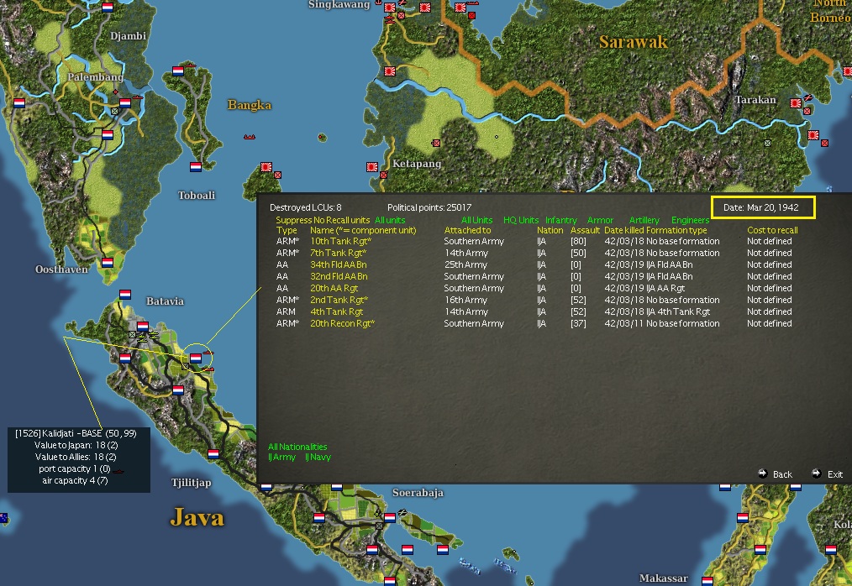The width and height of the screenshot is (852, 586).
Task: Toggle Suppress No Recall units filter
Action: click(323, 220)
